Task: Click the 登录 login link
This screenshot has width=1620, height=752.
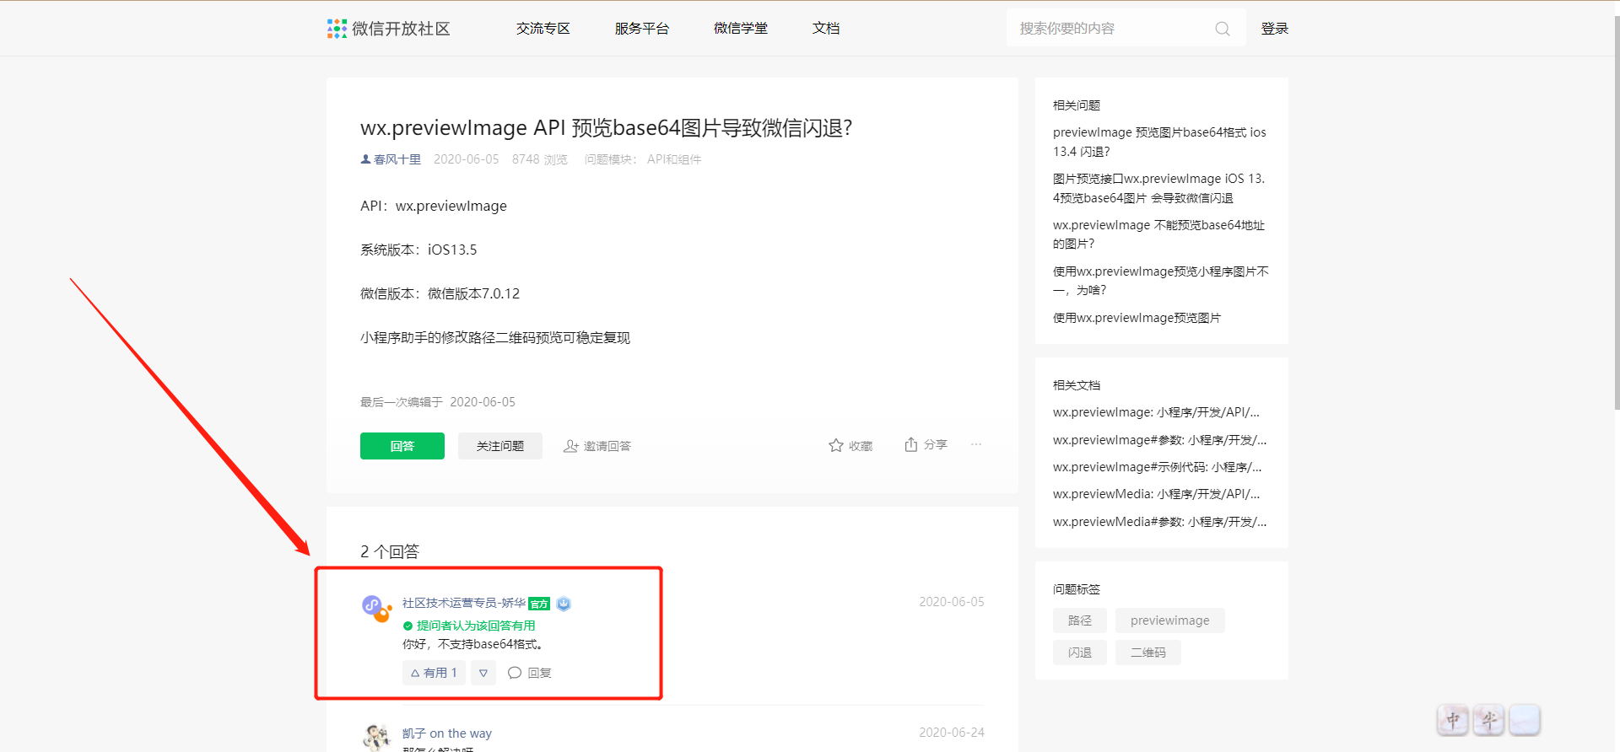Action: 1275,29
